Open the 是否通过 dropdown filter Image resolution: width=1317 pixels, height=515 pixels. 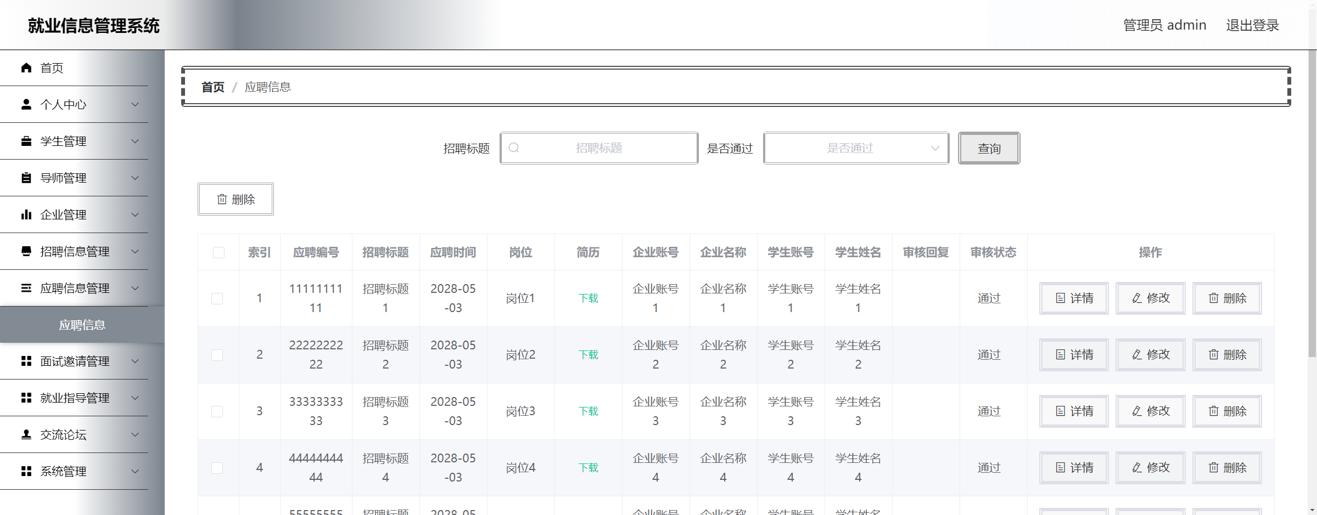(856, 148)
